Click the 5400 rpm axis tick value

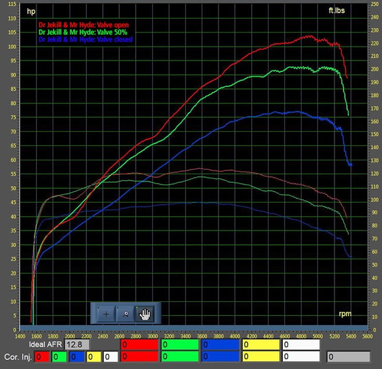click(x=351, y=336)
